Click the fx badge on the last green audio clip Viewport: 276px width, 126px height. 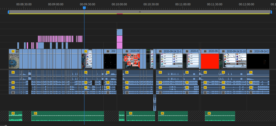[209, 113]
